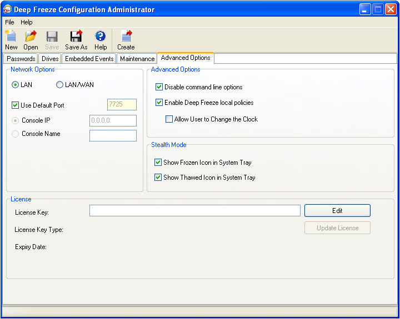Switch to the Embedded Events tab
Viewport: 400px width, 319px height.
[89, 59]
